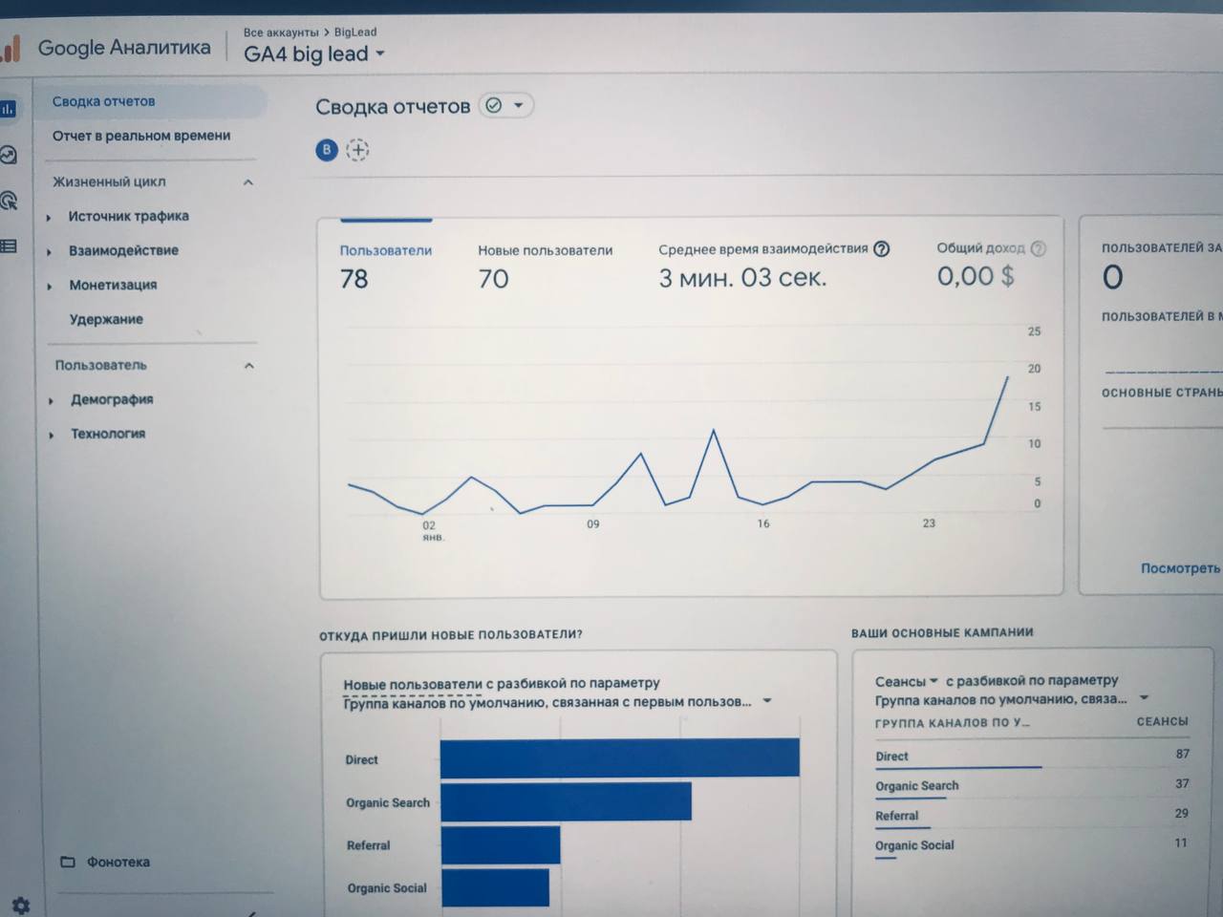
Task: Open the Explore icon in left rail
Action: (8, 155)
